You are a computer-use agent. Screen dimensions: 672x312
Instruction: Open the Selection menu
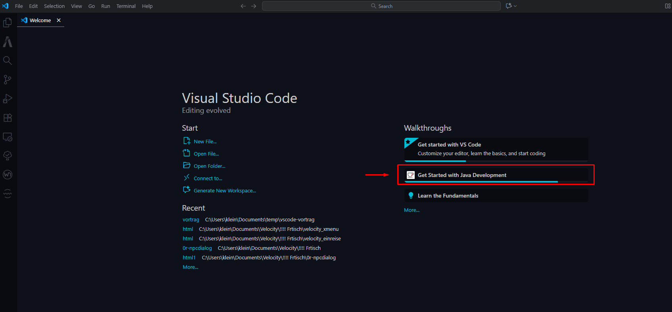pyautogui.click(x=54, y=6)
